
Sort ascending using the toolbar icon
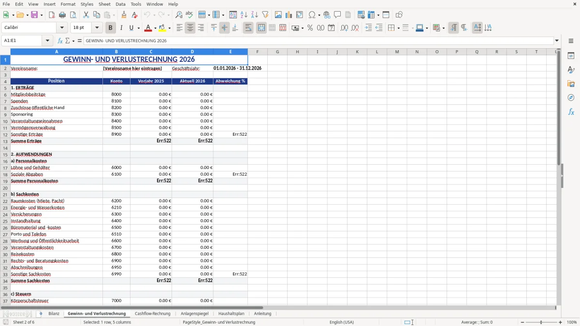point(244,15)
